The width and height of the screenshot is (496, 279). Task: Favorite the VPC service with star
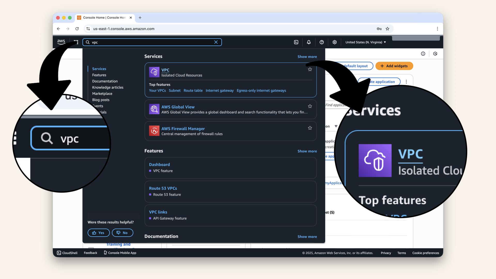[x=310, y=69]
